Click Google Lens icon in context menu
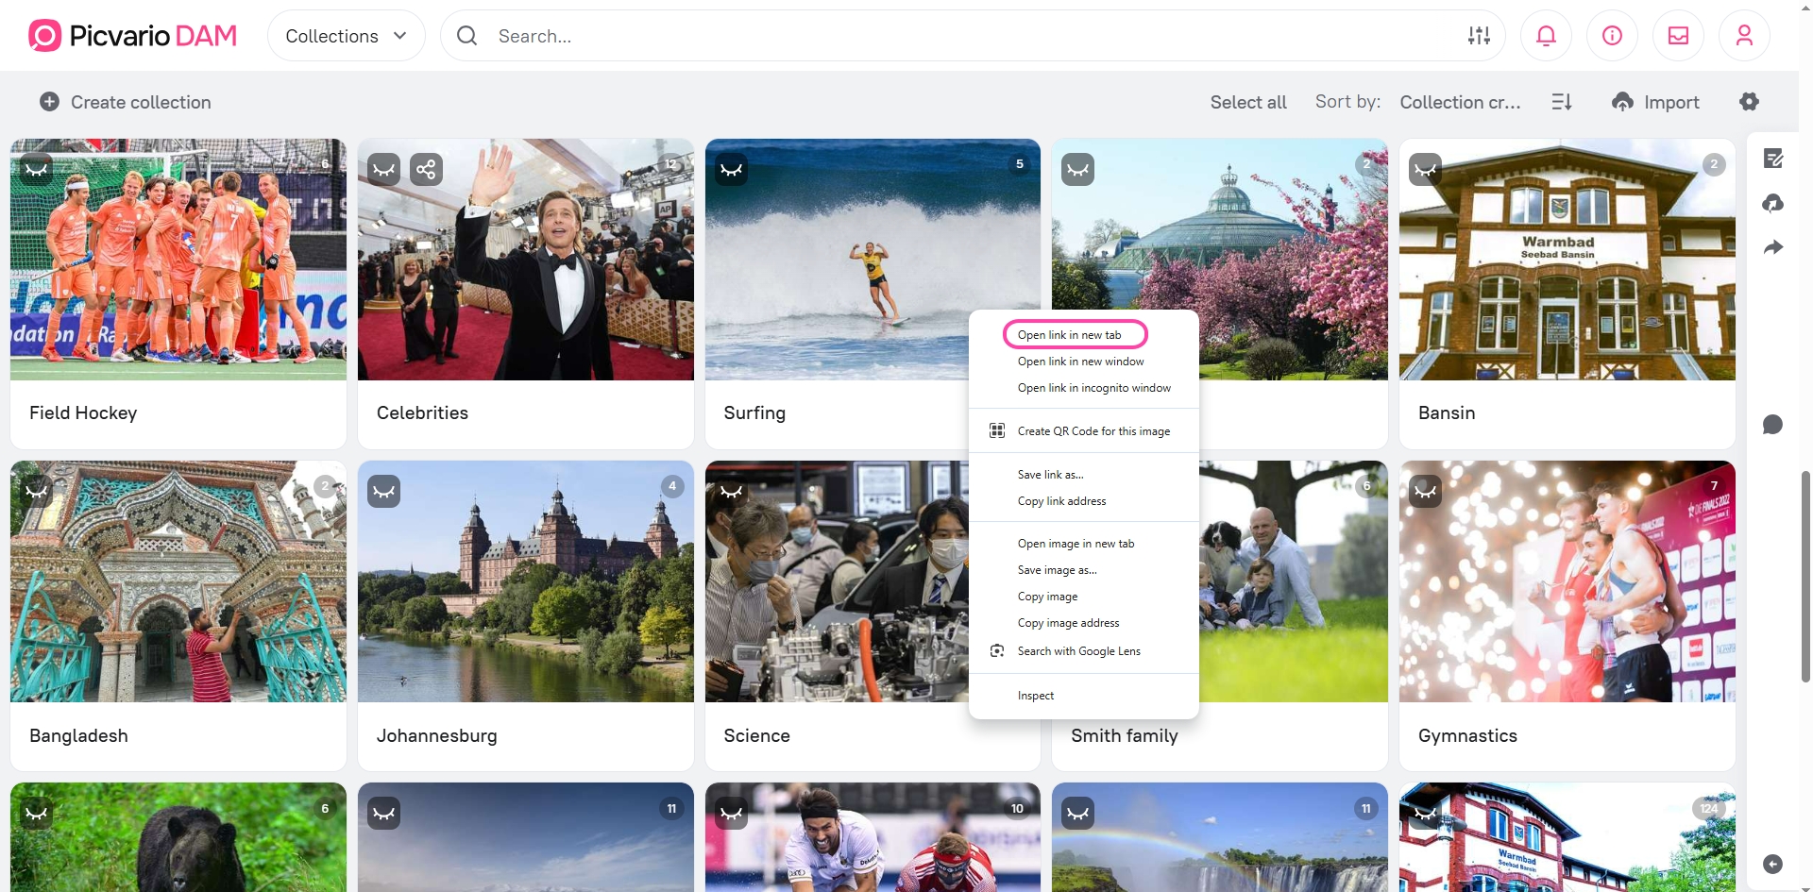Screen dimensions: 1813x892 [x=996, y=650]
